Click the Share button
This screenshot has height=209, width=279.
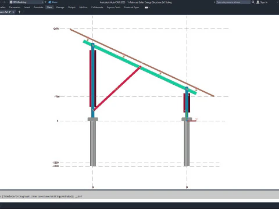(53, 2)
